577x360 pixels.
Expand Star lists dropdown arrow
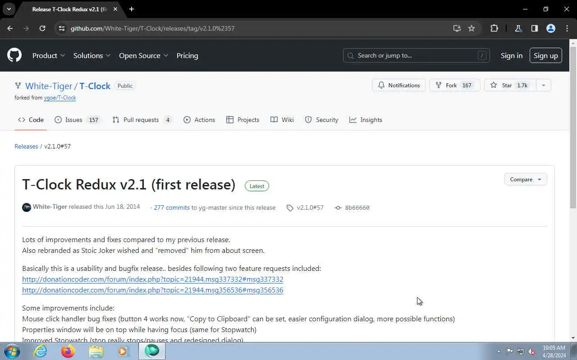(x=543, y=85)
